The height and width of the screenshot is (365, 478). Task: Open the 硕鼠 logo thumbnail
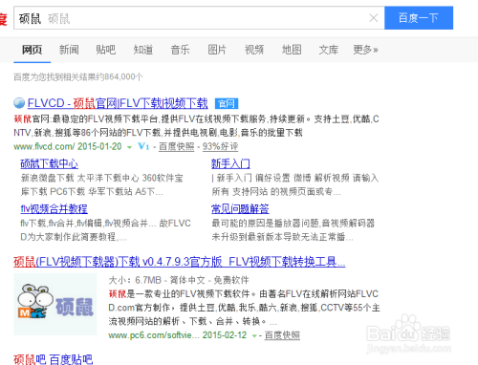(55, 304)
